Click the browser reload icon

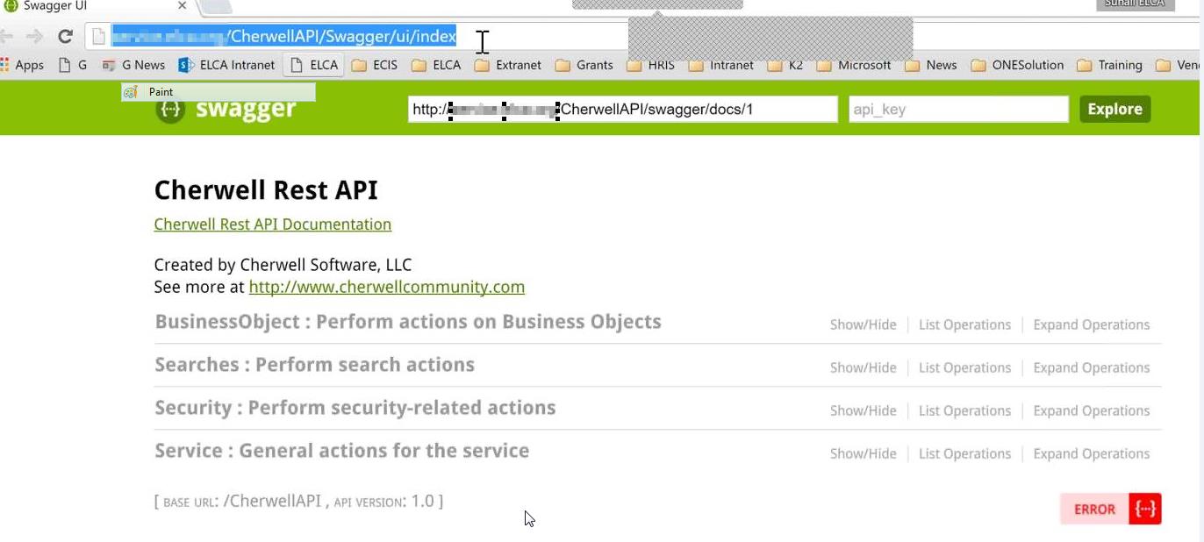[x=65, y=37]
